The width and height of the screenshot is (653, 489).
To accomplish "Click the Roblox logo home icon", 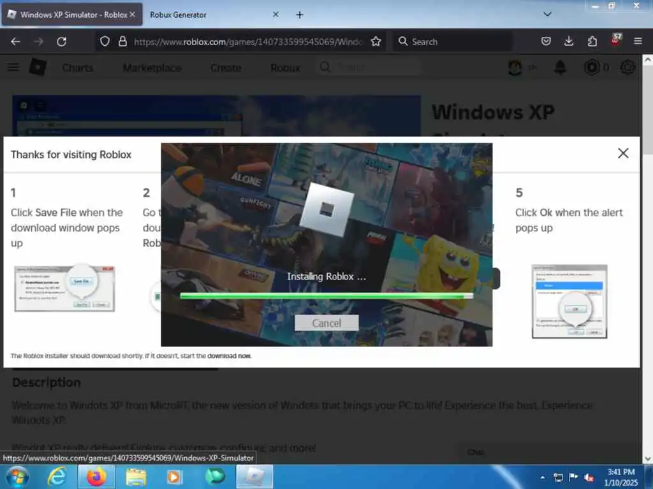I will click(x=38, y=67).
